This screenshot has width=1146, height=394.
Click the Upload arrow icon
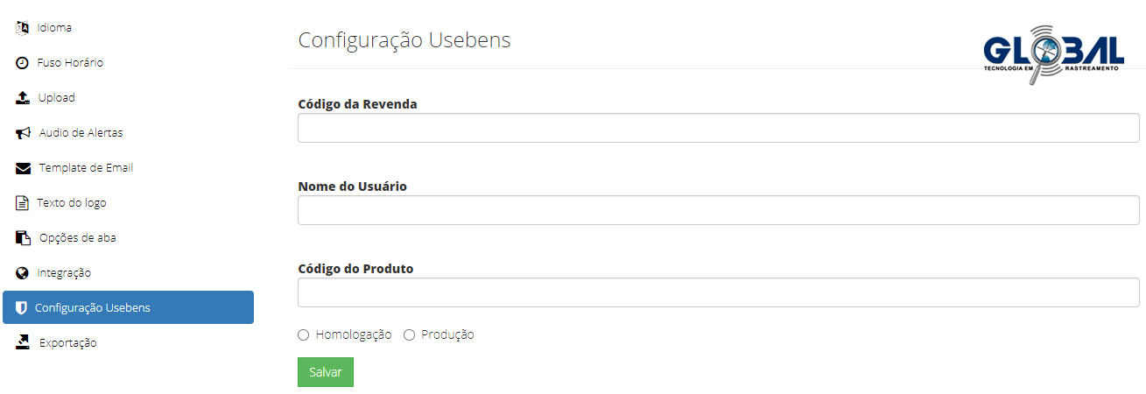pyautogui.click(x=23, y=97)
